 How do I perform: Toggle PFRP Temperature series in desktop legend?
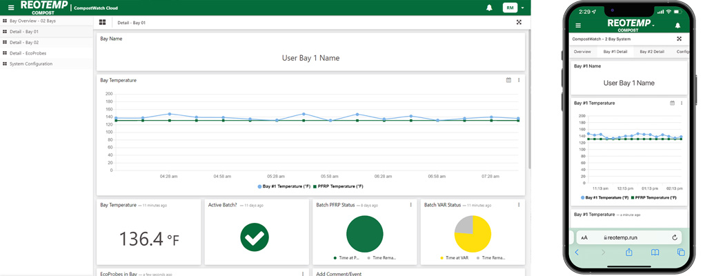338,186
